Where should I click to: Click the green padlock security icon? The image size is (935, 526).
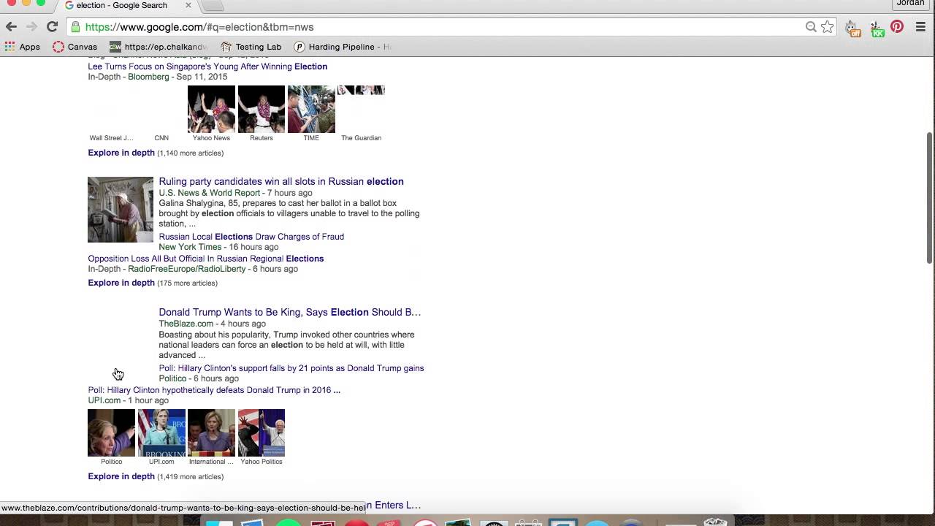pyautogui.click(x=75, y=27)
